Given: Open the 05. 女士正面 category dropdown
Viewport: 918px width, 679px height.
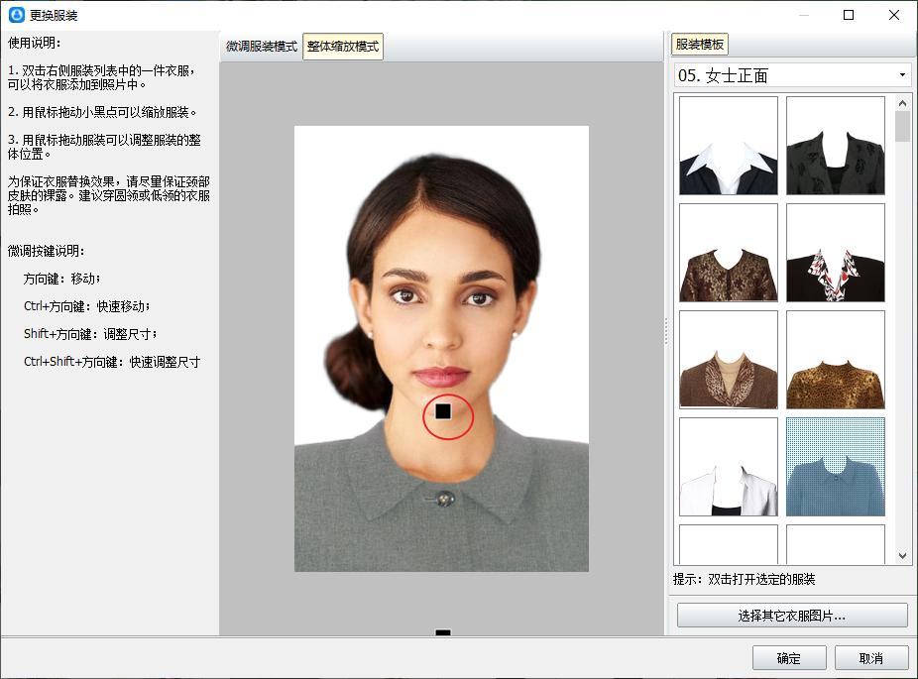Looking at the screenshot, I should click(901, 75).
